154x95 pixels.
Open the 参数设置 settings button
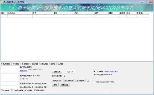65,85
